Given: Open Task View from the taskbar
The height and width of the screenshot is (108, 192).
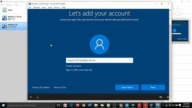Looking at the screenshot, I should click(58, 105).
